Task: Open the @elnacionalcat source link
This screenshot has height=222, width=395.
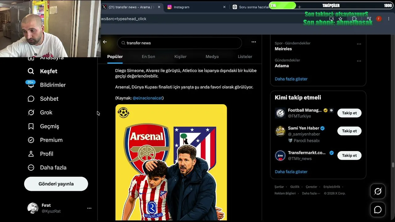Action: point(148,98)
